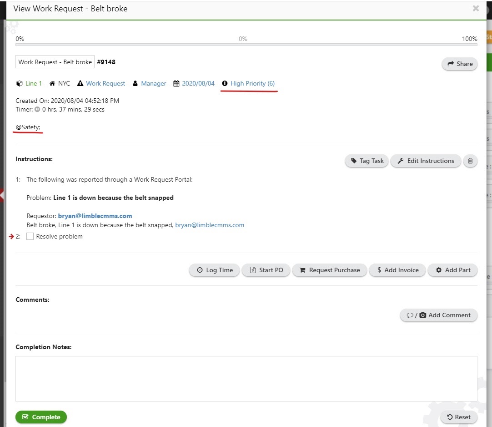The image size is (492, 427).
Task: Click the Share button
Action: (460, 64)
